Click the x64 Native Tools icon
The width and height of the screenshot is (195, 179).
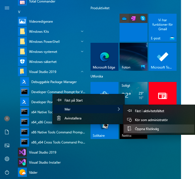[x=25, y=112]
